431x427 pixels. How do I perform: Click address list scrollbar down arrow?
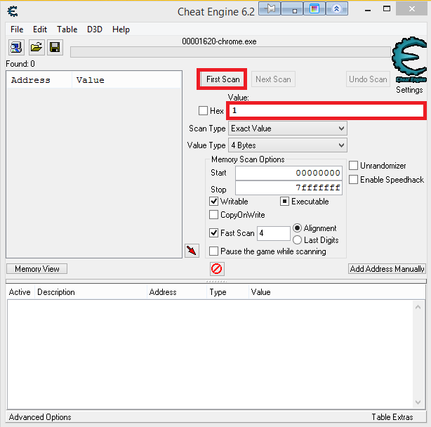coord(418,402)
